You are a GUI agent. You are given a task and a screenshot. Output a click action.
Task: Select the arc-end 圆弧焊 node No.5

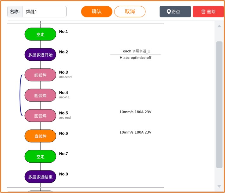40,116
